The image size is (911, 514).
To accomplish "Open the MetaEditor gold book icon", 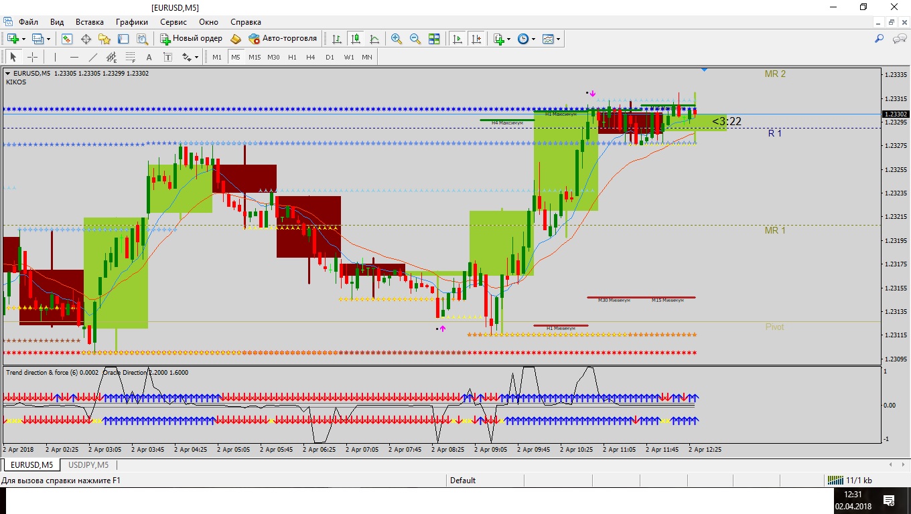I will (236, 39).
